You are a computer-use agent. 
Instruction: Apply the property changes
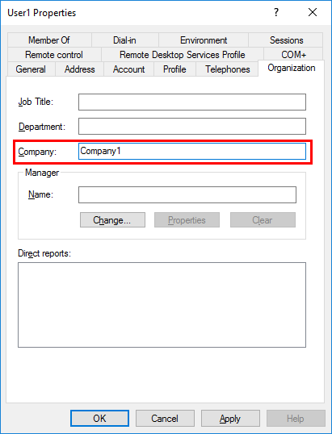230,418
